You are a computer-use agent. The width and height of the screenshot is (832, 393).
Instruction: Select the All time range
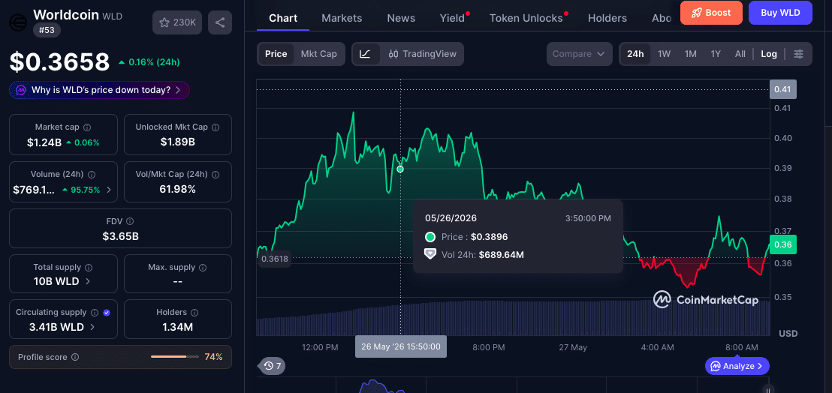(740, 54)
